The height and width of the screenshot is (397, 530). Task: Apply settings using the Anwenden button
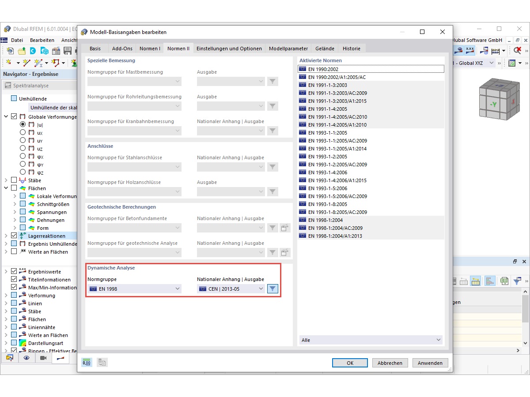[430, 363]
